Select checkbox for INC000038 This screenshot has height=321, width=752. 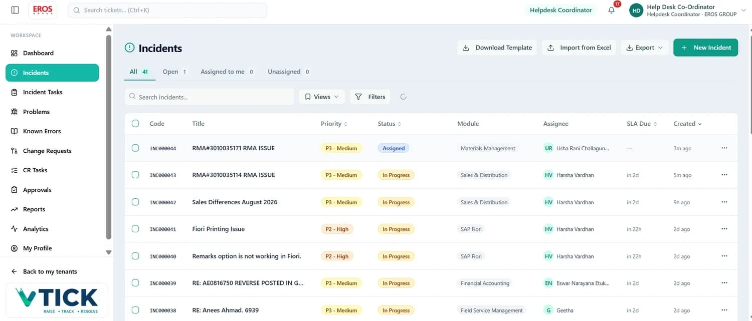(135, 310)
